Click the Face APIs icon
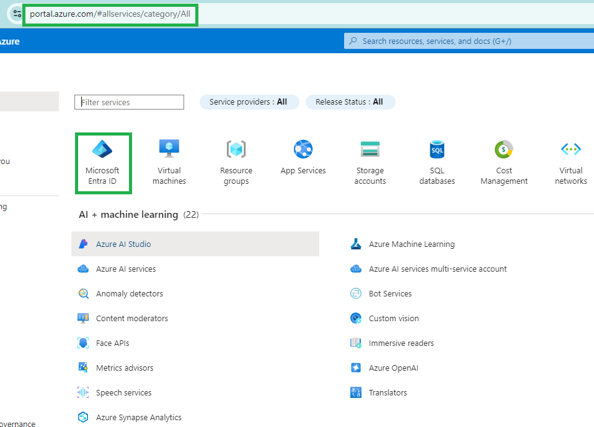Viewport: 594px width, 427px height. [x=83, y=343]
